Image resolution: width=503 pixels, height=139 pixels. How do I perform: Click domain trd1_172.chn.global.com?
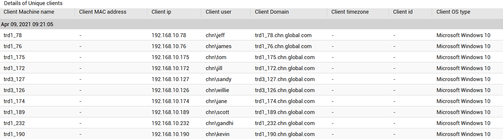pyautogui.click(x=285, y=68)
